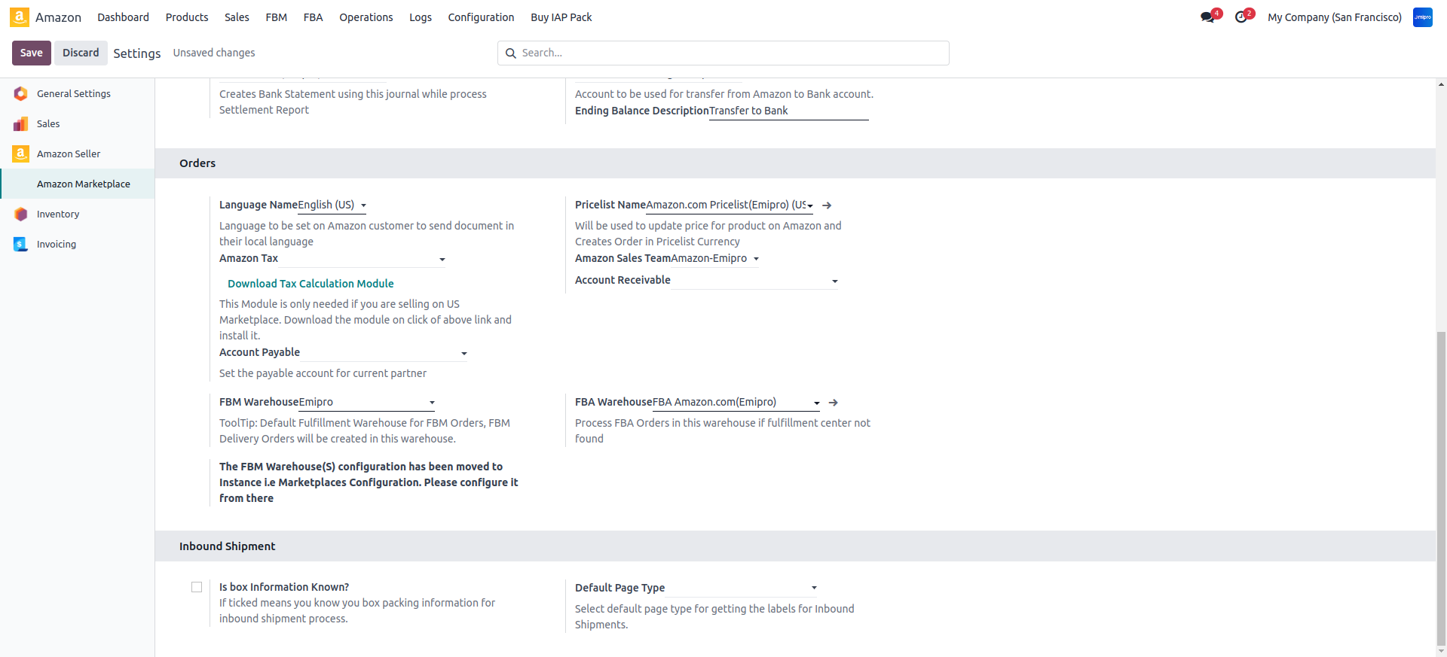Expand the Language Name dropdown

pos(363,205)
